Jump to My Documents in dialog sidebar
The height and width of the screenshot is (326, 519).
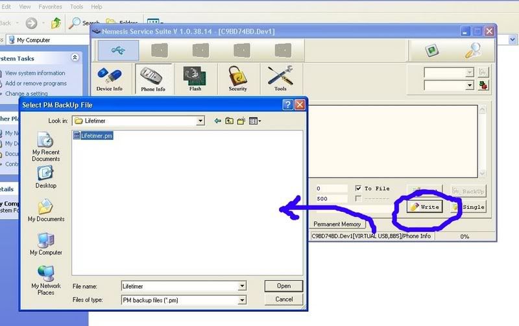click(x=46, y=210)
